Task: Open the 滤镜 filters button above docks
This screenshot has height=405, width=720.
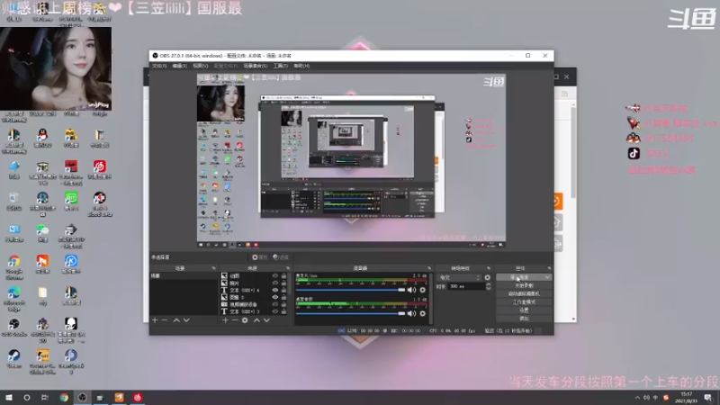Action: click(281, 257)
